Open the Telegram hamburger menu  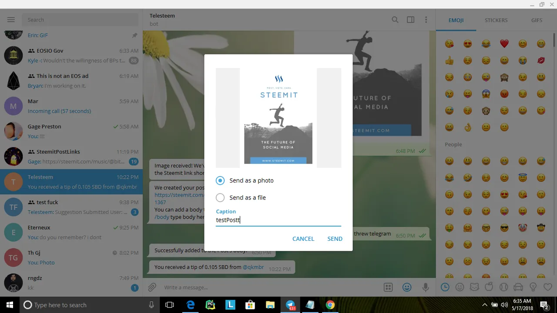[x=11, y=20]
